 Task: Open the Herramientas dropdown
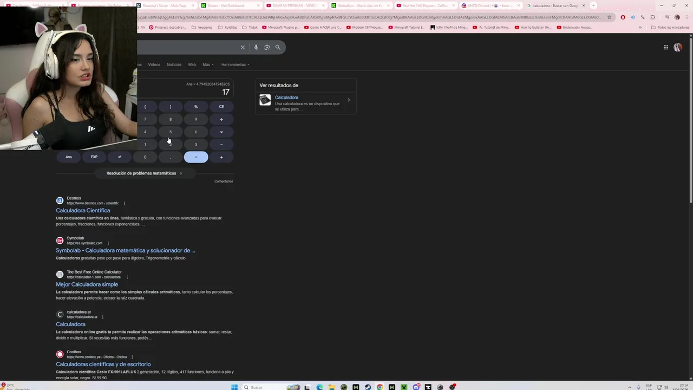click(x=235, y=64)
